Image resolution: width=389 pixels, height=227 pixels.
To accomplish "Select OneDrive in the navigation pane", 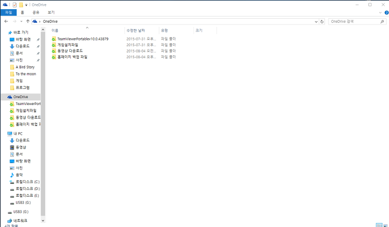I will pyautogui.click(x=21, y=97).
